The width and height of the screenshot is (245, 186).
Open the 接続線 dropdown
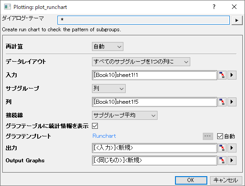coord(125,115)
